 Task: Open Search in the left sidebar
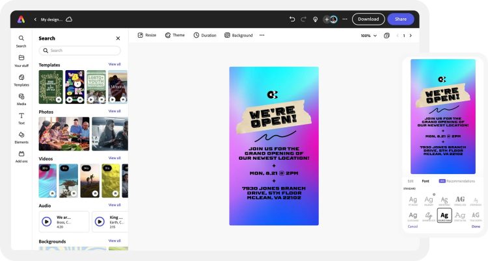[x=21, y=42]
